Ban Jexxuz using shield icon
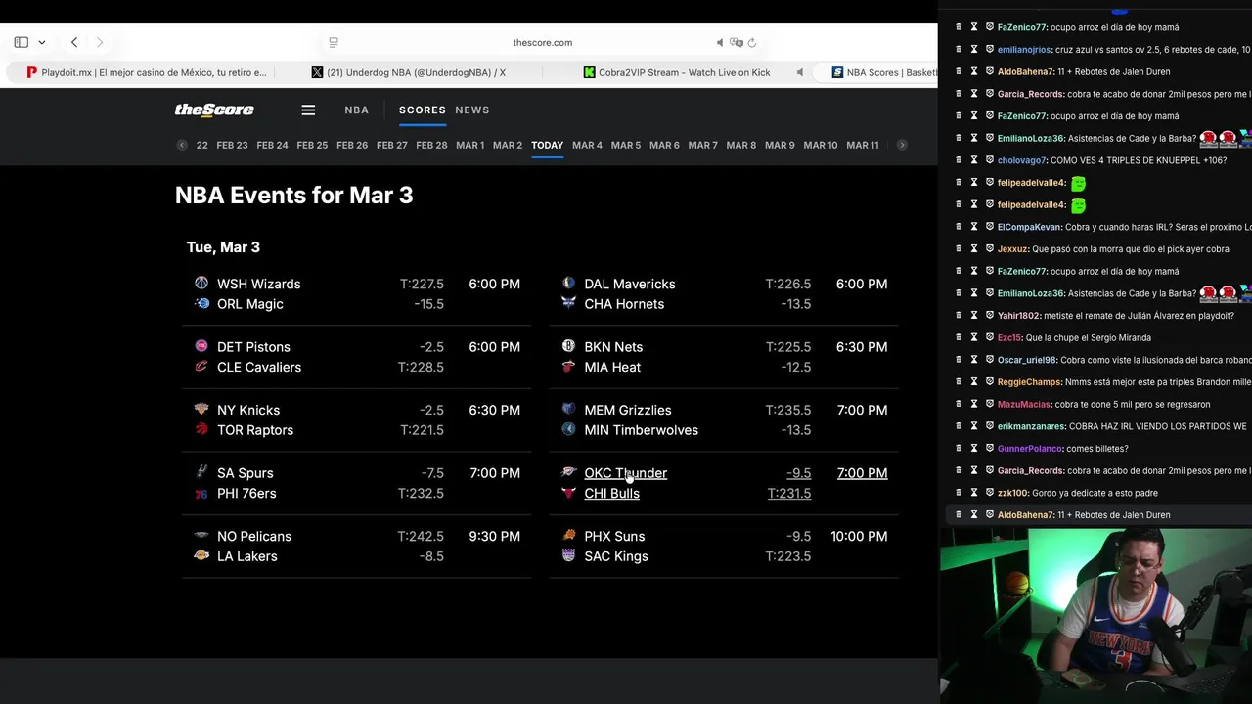The height and width of the screenshot is (704, 1252). 990,248
